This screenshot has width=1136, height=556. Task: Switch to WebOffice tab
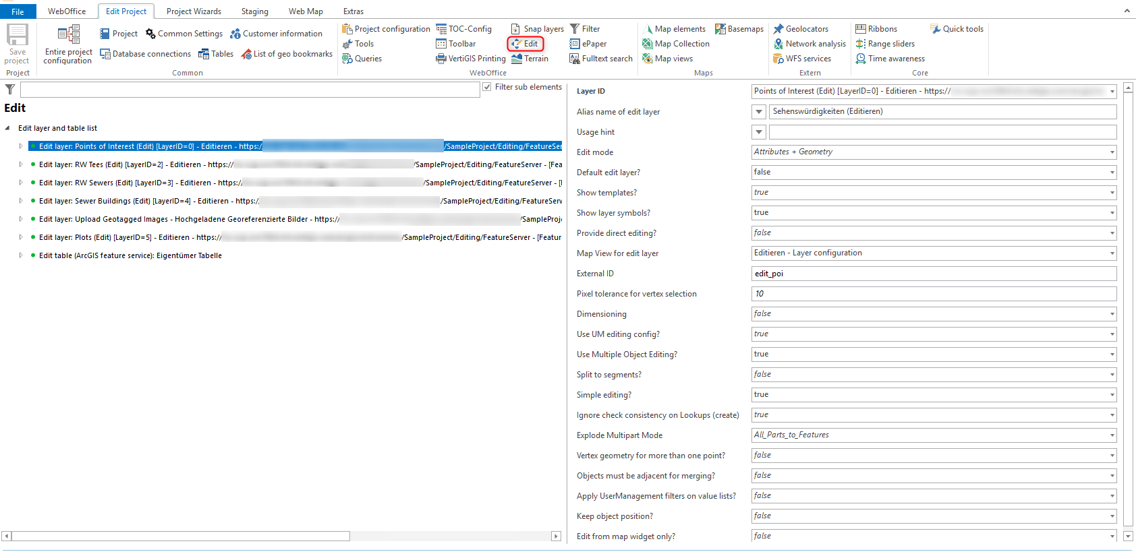point(67,11)
